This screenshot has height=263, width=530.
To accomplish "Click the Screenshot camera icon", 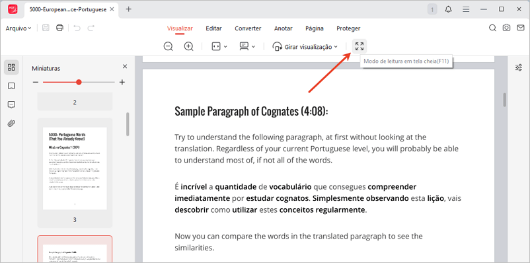I will point(506,28).
